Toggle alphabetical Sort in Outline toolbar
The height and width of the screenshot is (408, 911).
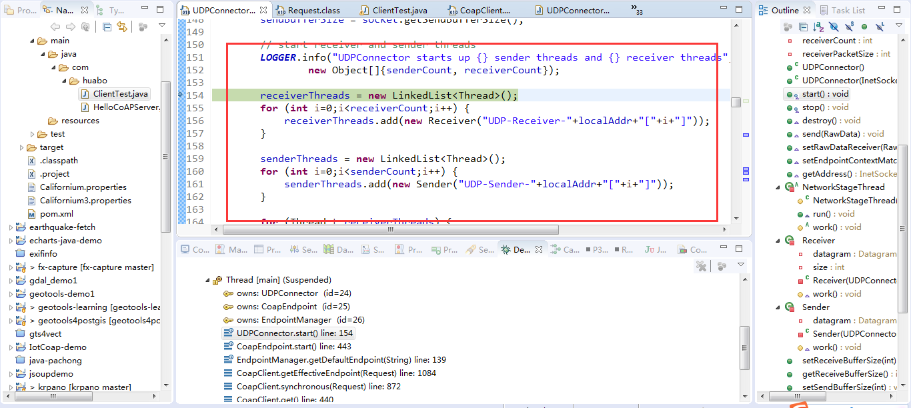point(818,27)
